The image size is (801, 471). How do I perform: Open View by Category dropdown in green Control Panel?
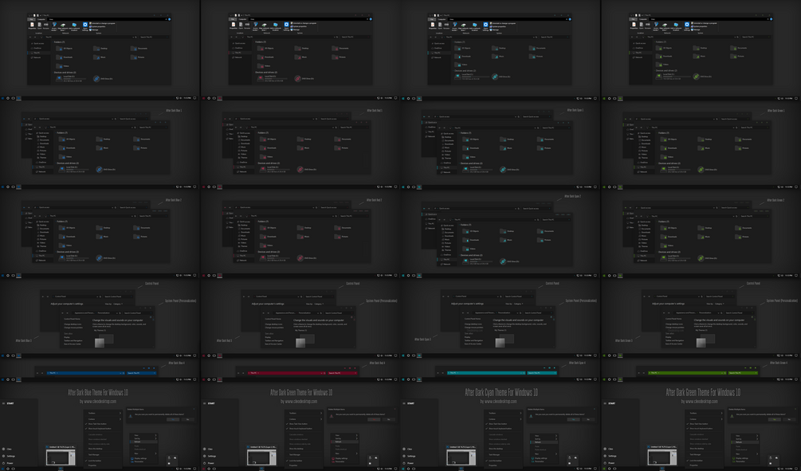point(721,304)
